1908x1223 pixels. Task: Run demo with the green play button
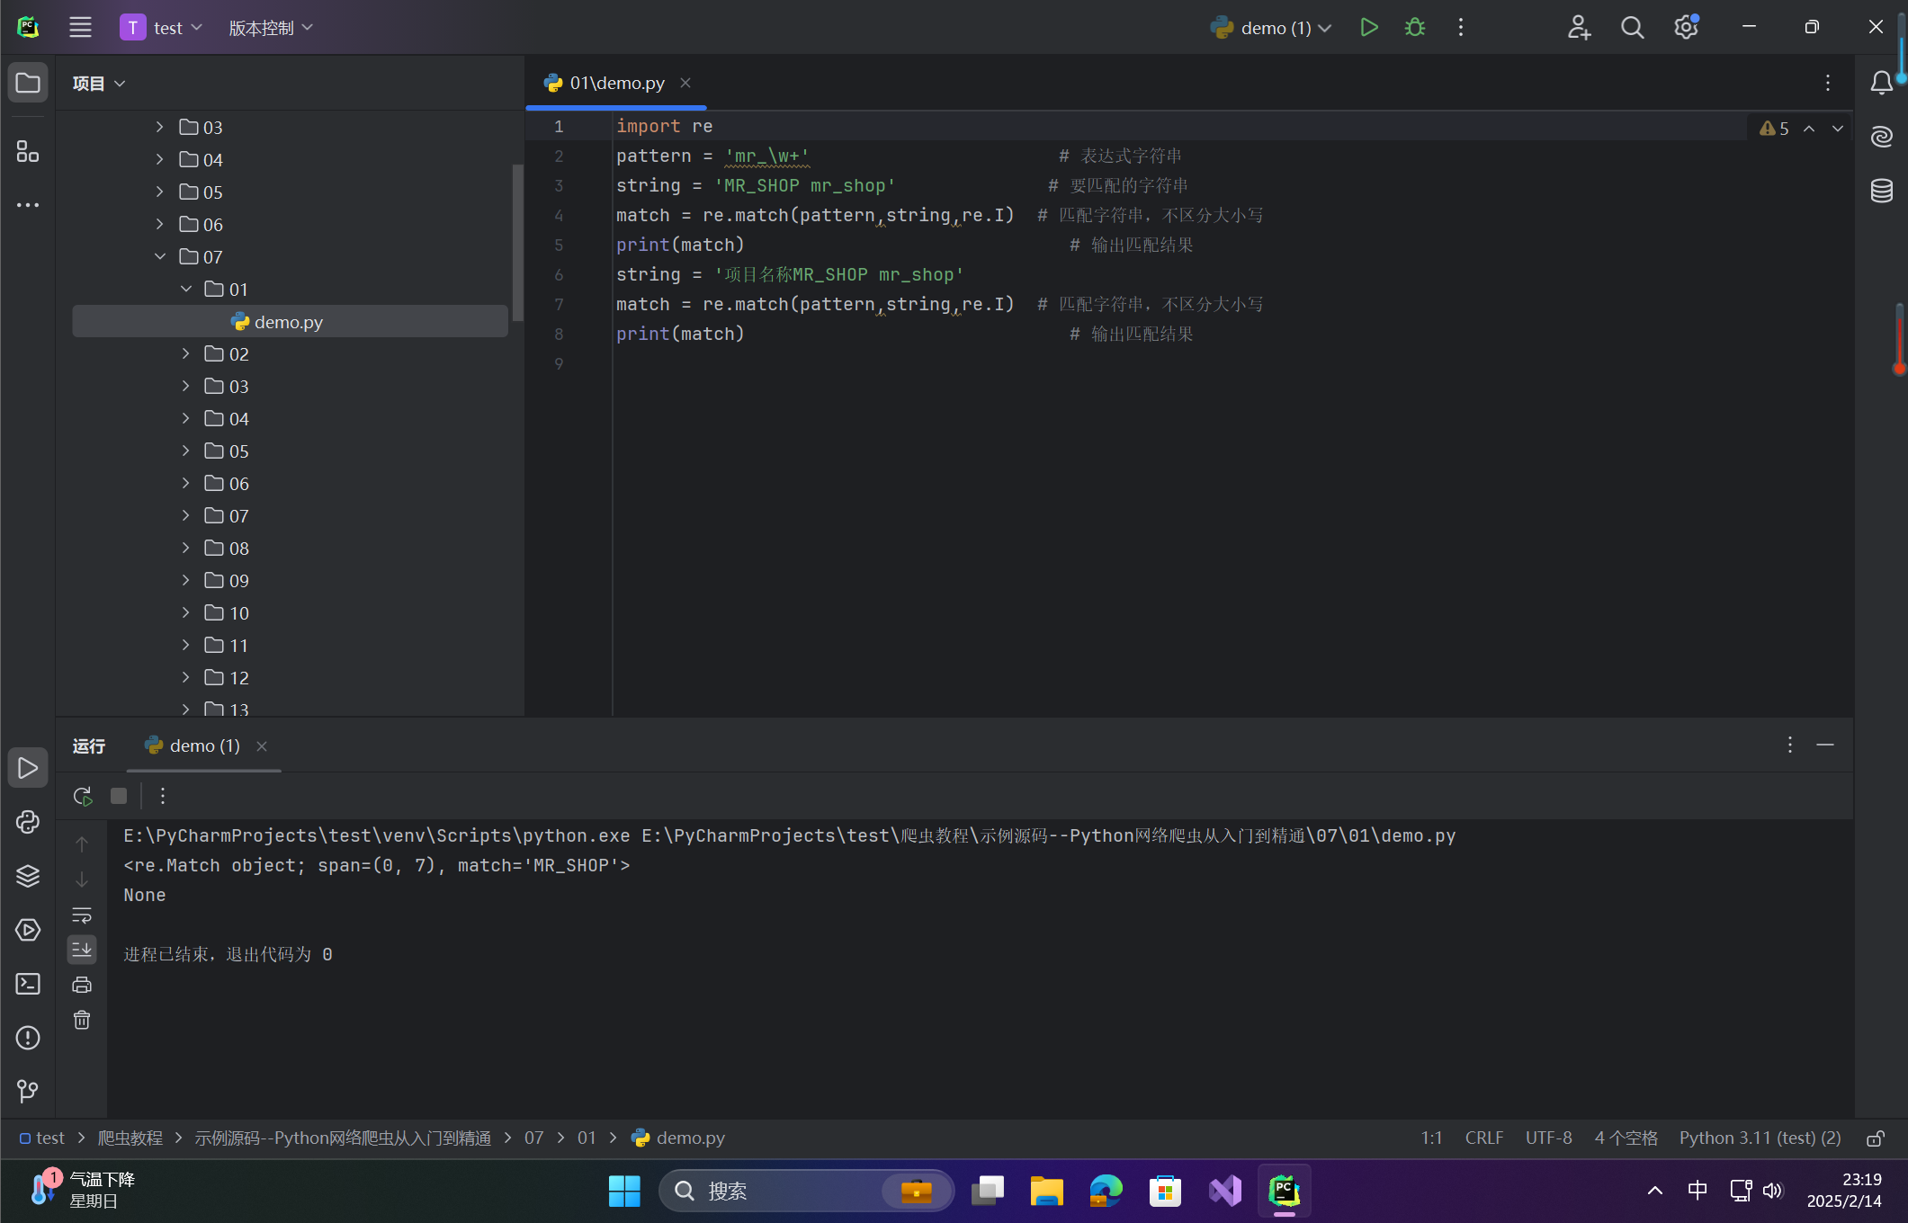[x=1368, y=28]
